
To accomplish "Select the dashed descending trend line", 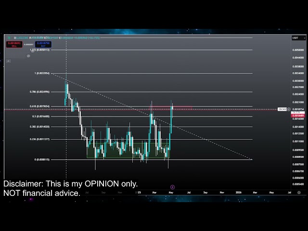I will (x=217, y=144).
